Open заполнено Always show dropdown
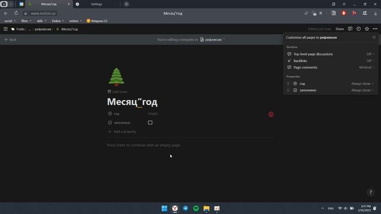The image size is (381, 214). (x=363, y=90)
